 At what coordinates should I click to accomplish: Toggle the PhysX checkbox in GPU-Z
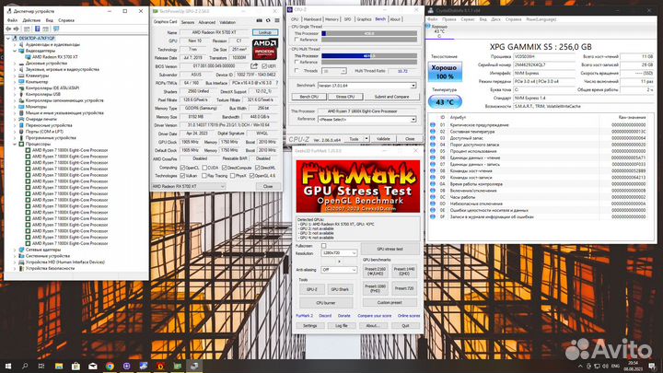(232, 176)
